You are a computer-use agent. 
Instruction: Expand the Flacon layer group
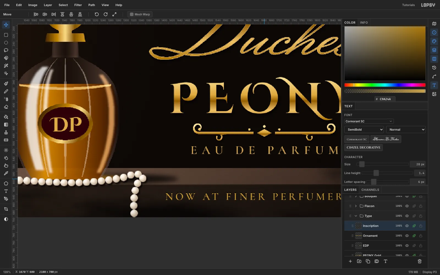click(356, 206)
